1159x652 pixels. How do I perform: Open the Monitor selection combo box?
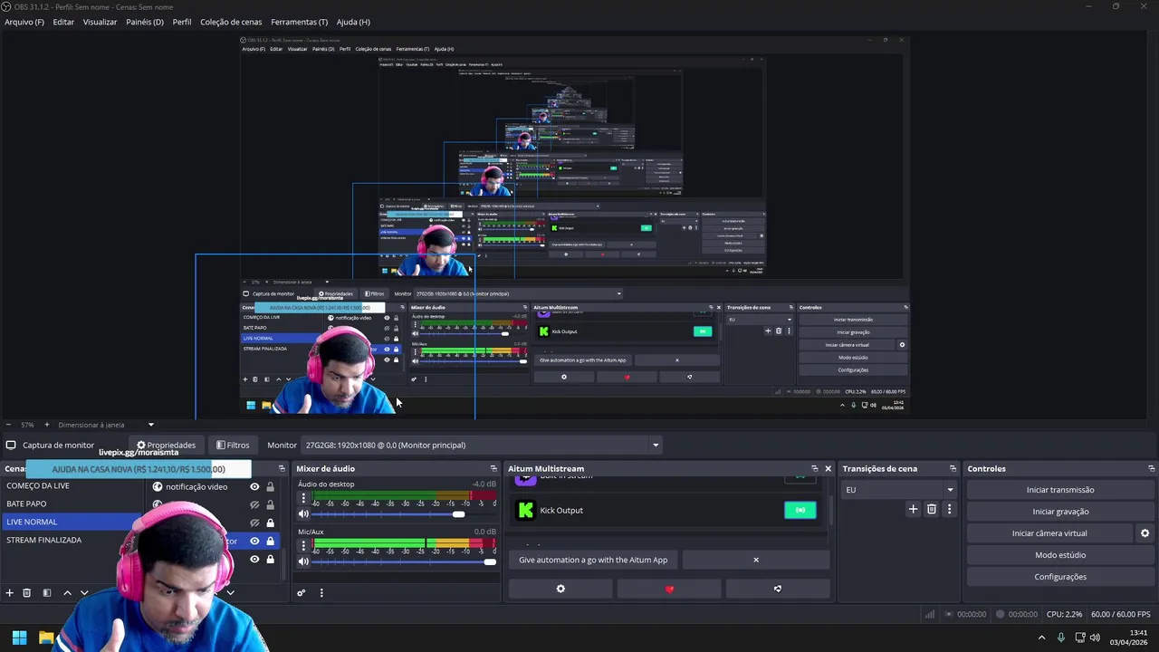(482, 445)
